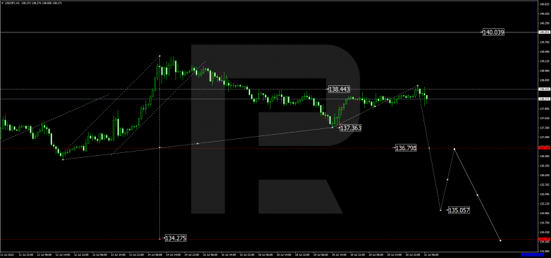The height and width of the screenshot is (258, 551).
Task: Select the 137.363 low price label
Action: (x=350, y=128)
